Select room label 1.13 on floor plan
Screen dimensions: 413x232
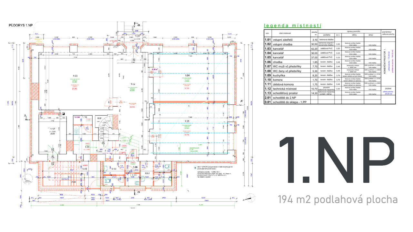pyautogui.click(x=85, y=169)
